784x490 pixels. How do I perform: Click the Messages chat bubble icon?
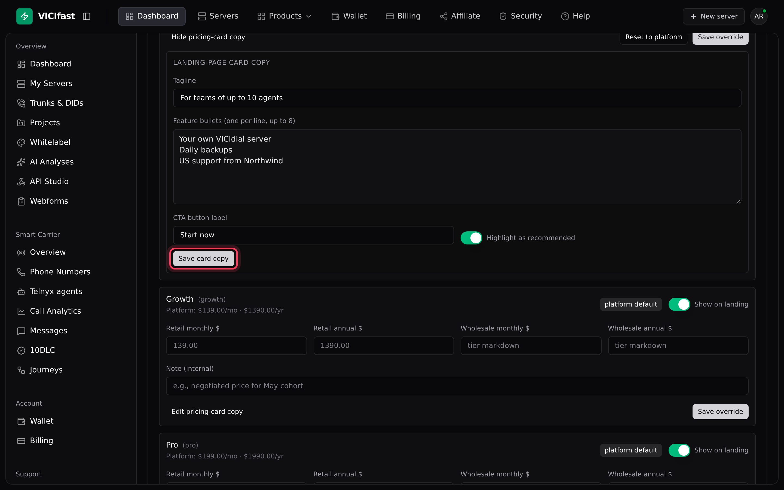click(21, 331)
